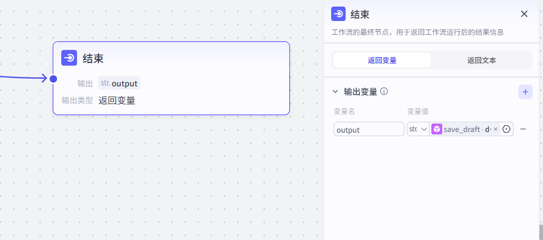Add a new output variable
The height and width of the screenshot is (240, 543).
point(525,92)
